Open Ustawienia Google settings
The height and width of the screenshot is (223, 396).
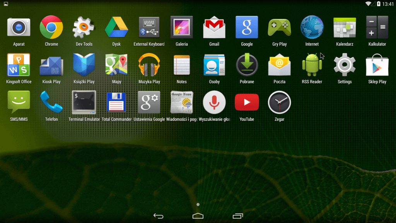pyautogui.click(x=149, y=102)
